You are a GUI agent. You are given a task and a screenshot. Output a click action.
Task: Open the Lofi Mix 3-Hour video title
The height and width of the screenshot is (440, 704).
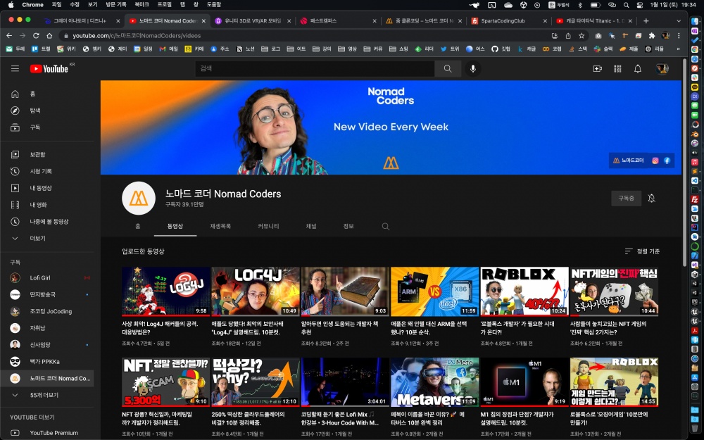(340, 418)
